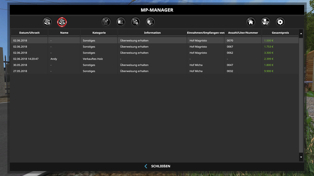The image size is (314, 176).
Task: Select the Hof Micha row numbered 0032
Action: [153, 71]
